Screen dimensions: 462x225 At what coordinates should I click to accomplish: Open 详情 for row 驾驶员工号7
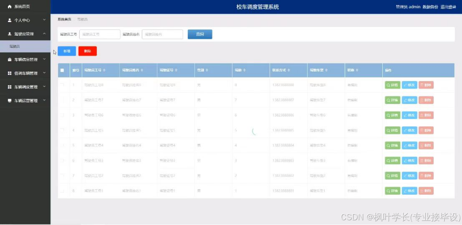[x=393, y=100]
